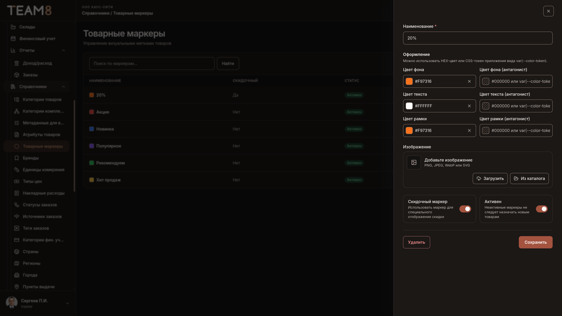Click the image placeholder icon

point(414,162)
